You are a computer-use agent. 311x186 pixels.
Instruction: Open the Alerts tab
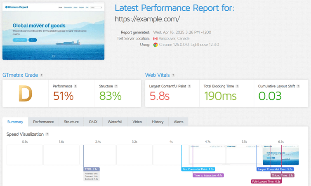[x=179, y=122]
